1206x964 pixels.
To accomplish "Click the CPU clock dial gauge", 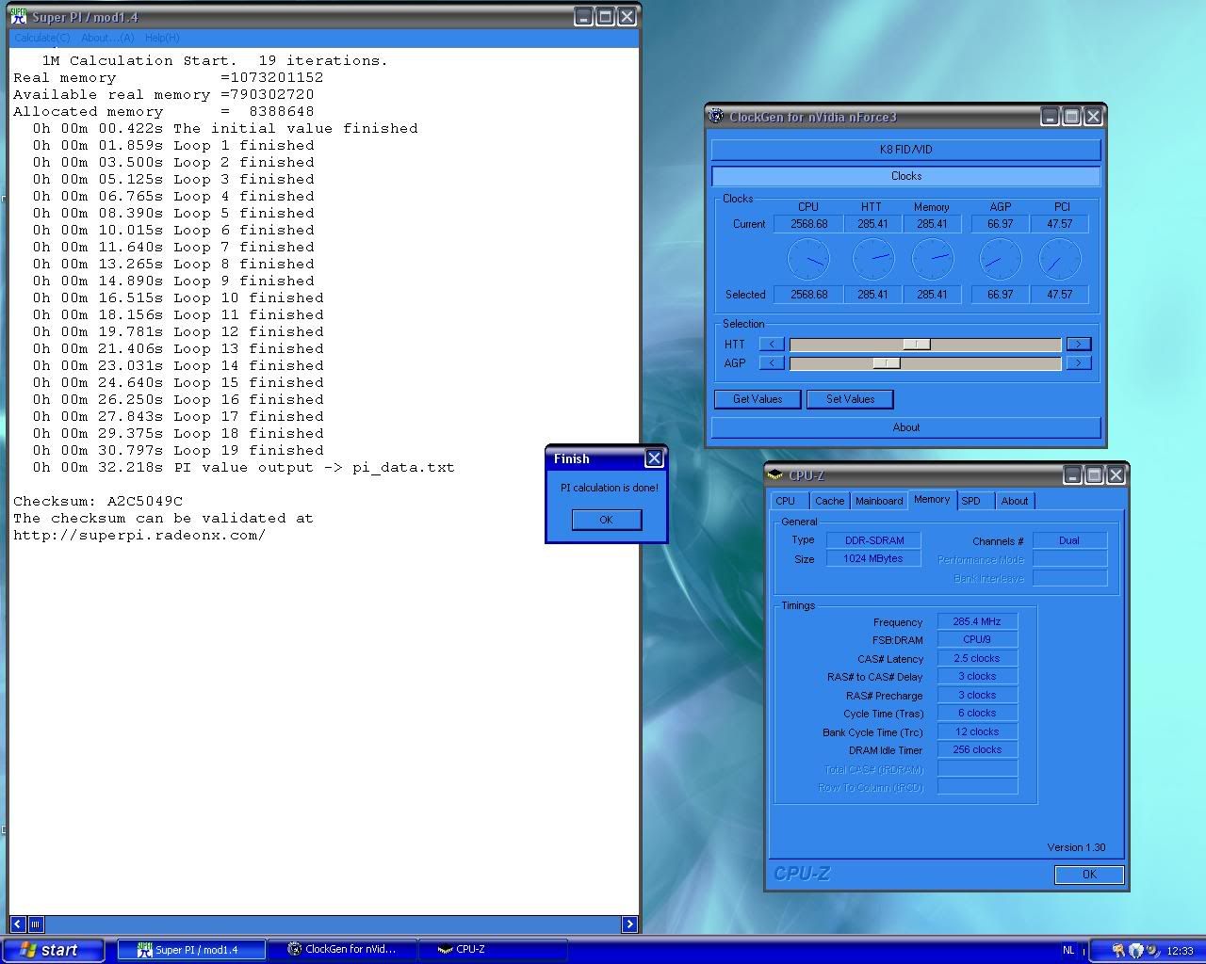I will point(808,259).
